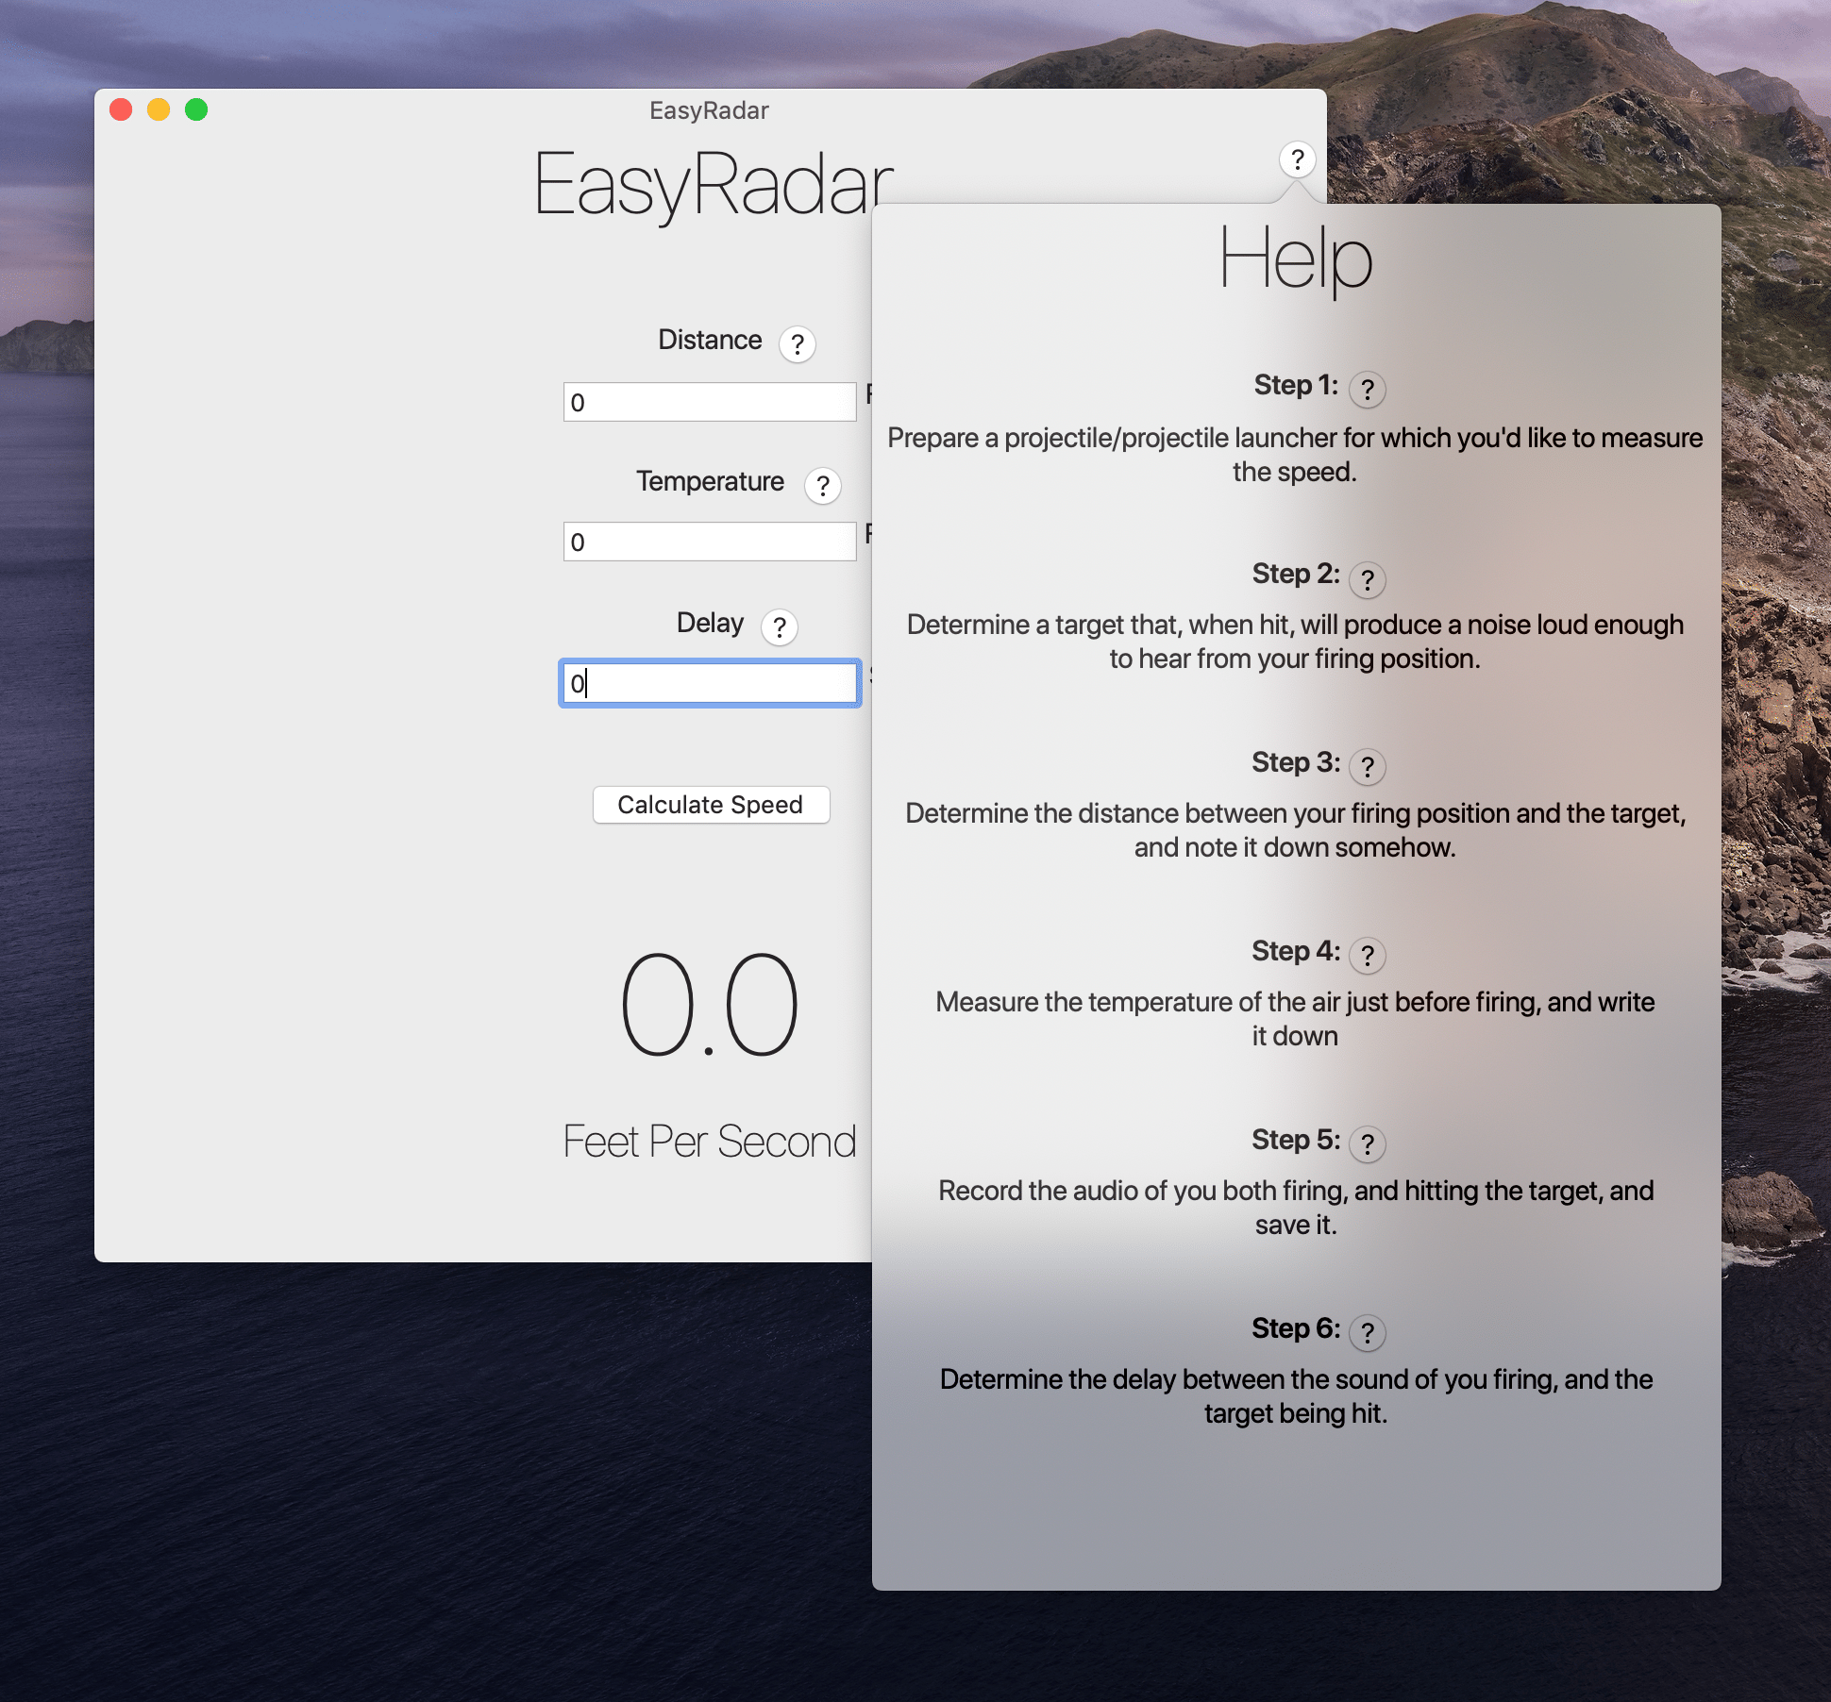Click the 0.0 speed result readout
The height and width of the screenshot is (1702, 1831).
click(709, 1005)
